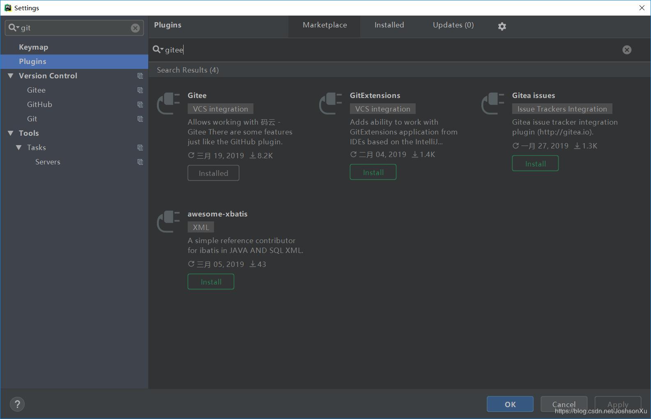Image resolution: width=651 pixels, height=419 pixels.
Task: Click the awesome-xbatis download count 43
Action: (x=258, y=264)
